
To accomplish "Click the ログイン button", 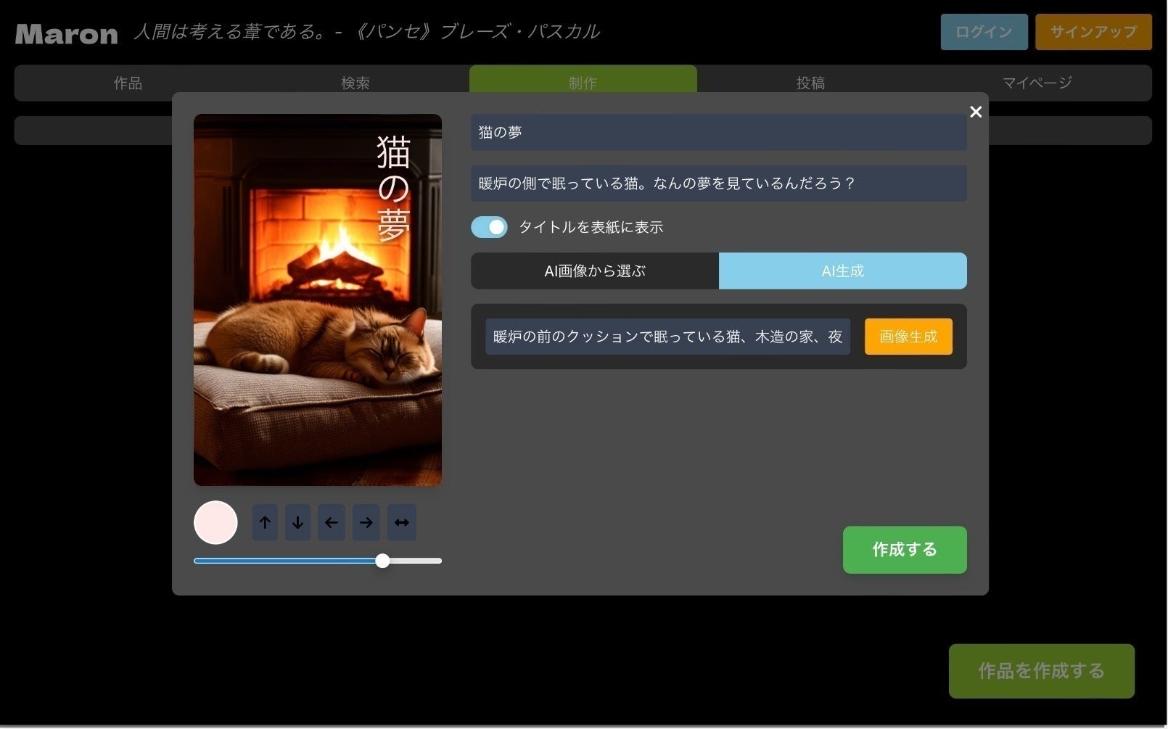I will (983, 32).
